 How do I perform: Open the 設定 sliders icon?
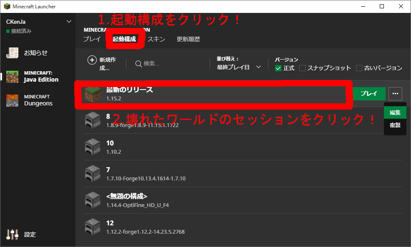tap(13, 235)
